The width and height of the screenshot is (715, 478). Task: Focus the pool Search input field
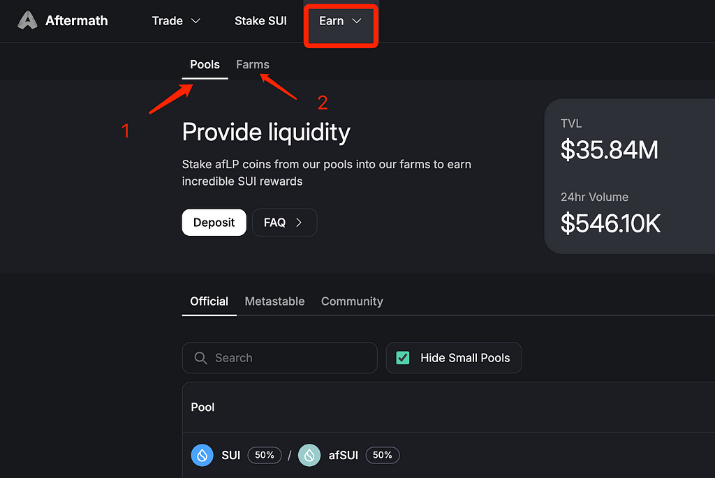tap(279, 358)
